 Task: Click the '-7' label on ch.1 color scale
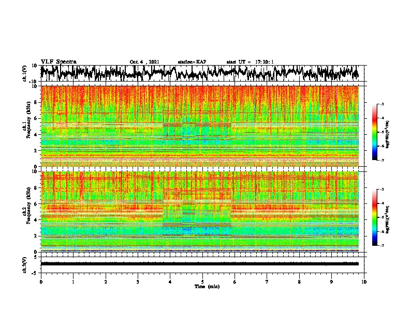pos(382,160)
